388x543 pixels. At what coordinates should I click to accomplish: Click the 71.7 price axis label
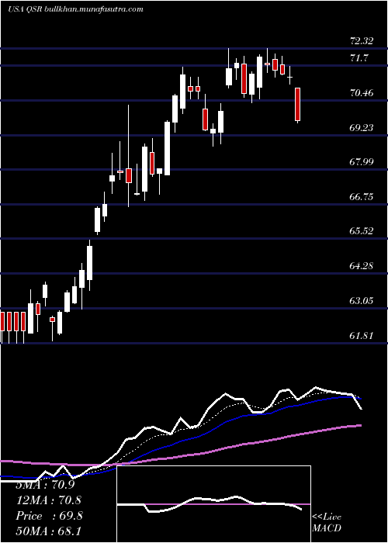point(359,58)
